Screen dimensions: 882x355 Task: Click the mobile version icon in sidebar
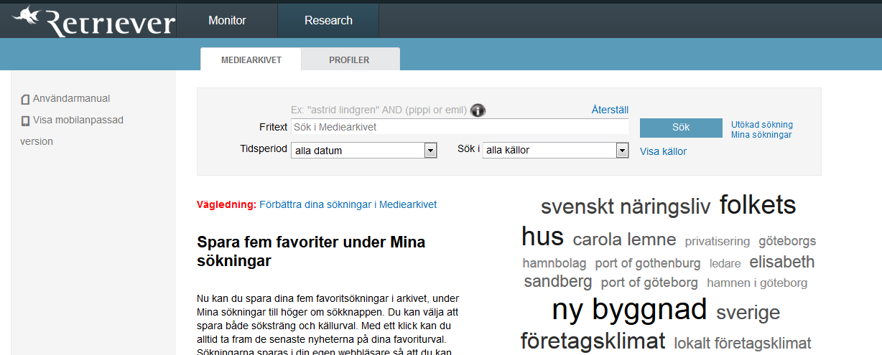pos(25,121)
